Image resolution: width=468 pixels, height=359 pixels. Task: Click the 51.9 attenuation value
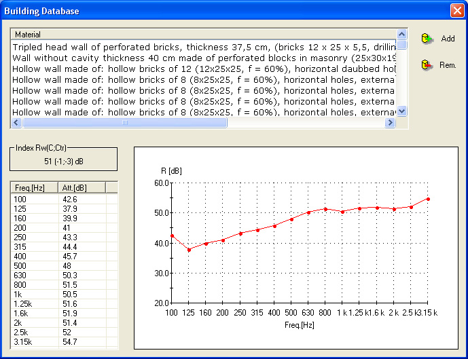[x=70, y=314]
